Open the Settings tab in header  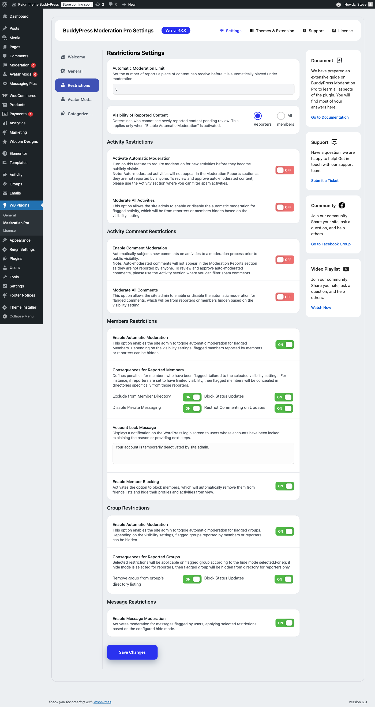[230, 31]
